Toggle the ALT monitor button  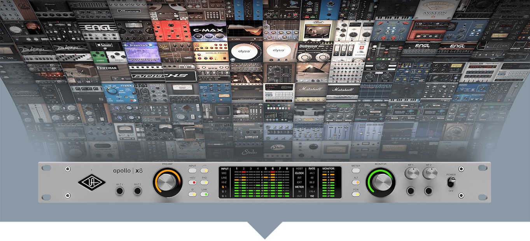tap(356, 182)
